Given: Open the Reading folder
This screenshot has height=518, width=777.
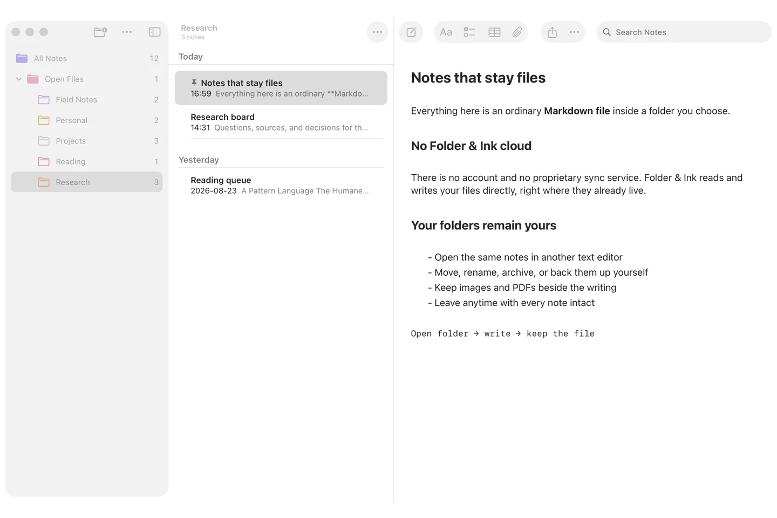Looking at the screenshot, I should (87, 161).
